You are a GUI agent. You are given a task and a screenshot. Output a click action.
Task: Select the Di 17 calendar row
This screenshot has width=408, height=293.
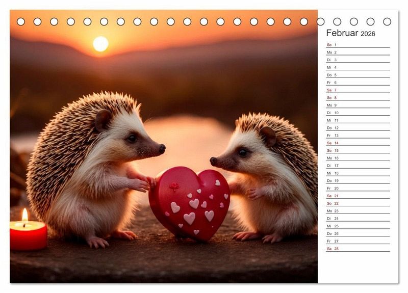pos(358,165)
